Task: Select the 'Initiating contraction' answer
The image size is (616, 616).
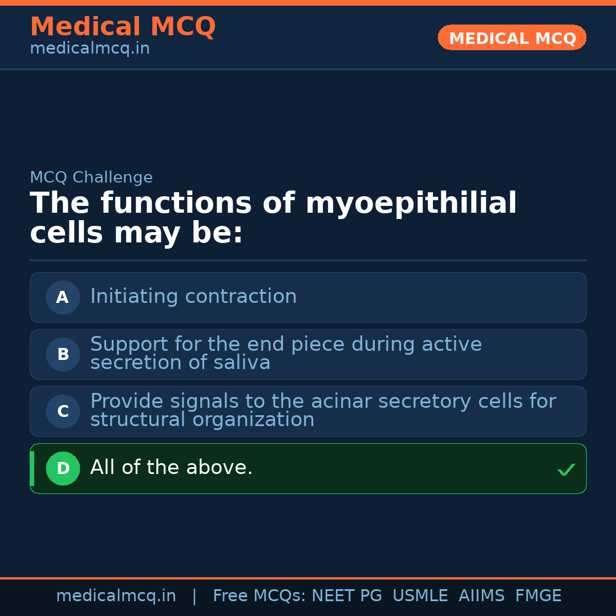Action: point(193,297)
